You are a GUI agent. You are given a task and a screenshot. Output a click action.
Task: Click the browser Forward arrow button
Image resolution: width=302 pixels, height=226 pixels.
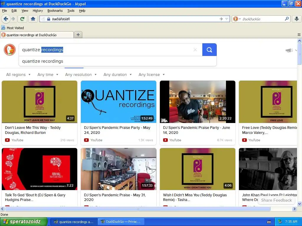[x=13, y=19]
